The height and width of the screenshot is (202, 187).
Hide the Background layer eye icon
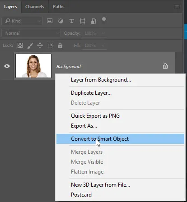[7, 66]
